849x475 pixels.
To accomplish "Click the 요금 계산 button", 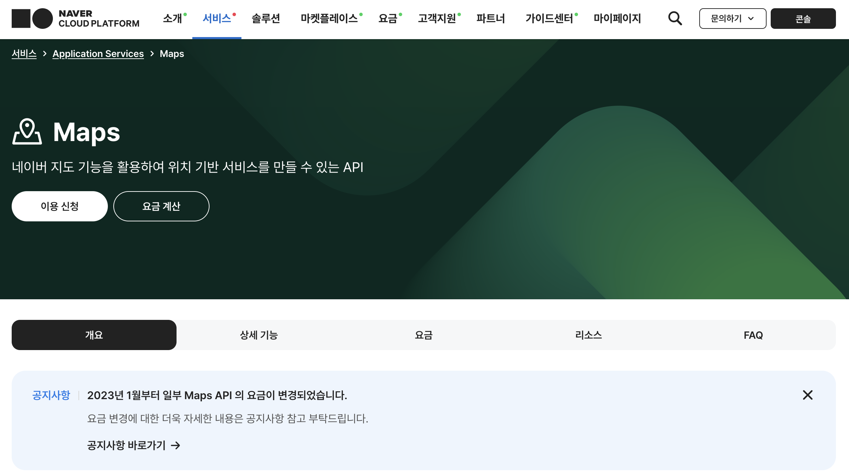I will click(x=161, y=206).
